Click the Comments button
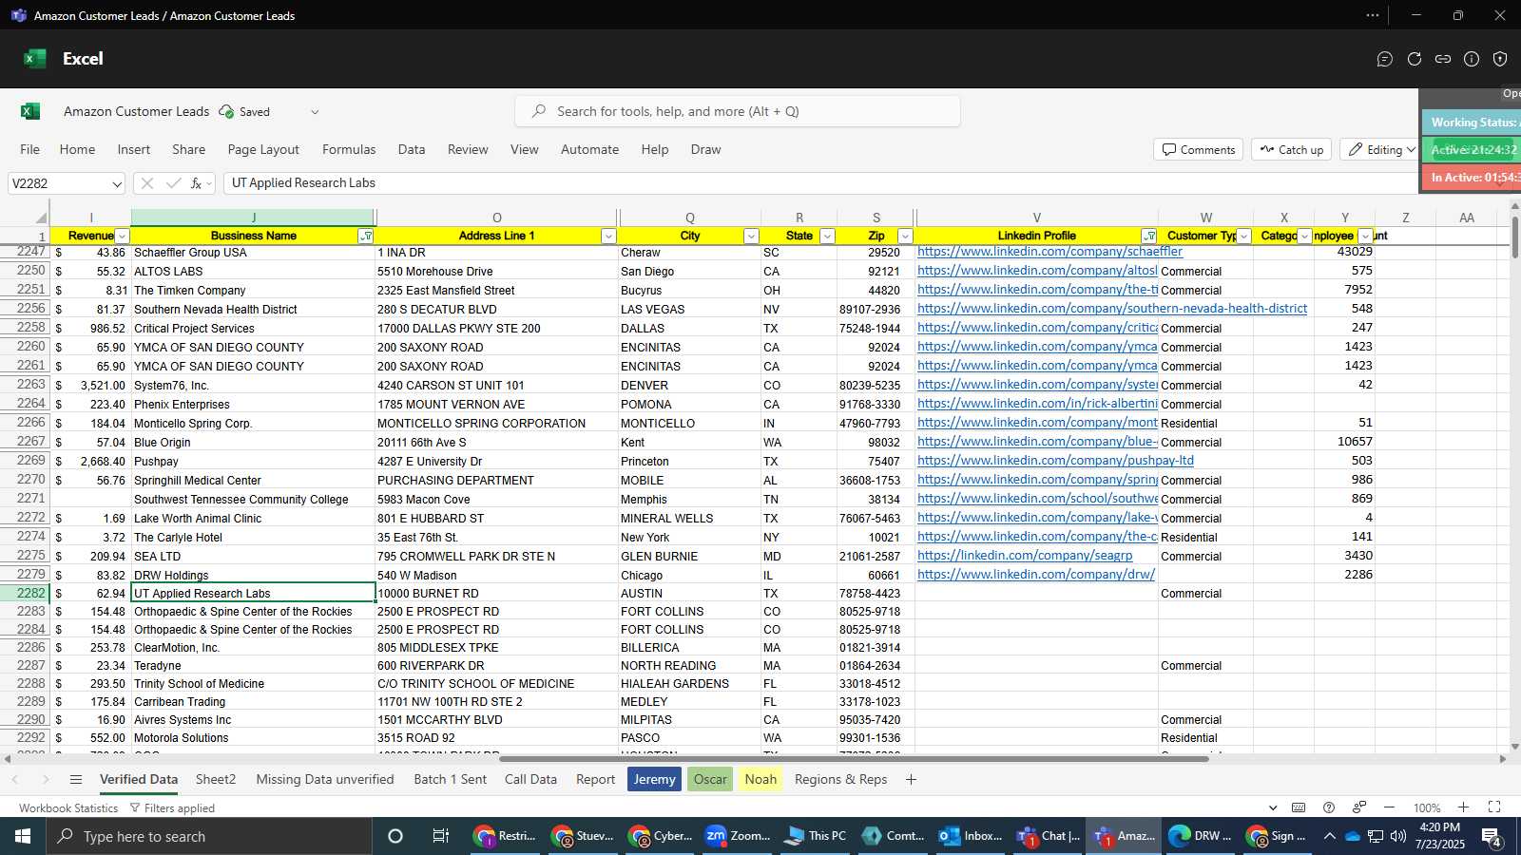 click(x=1198, y=150)
